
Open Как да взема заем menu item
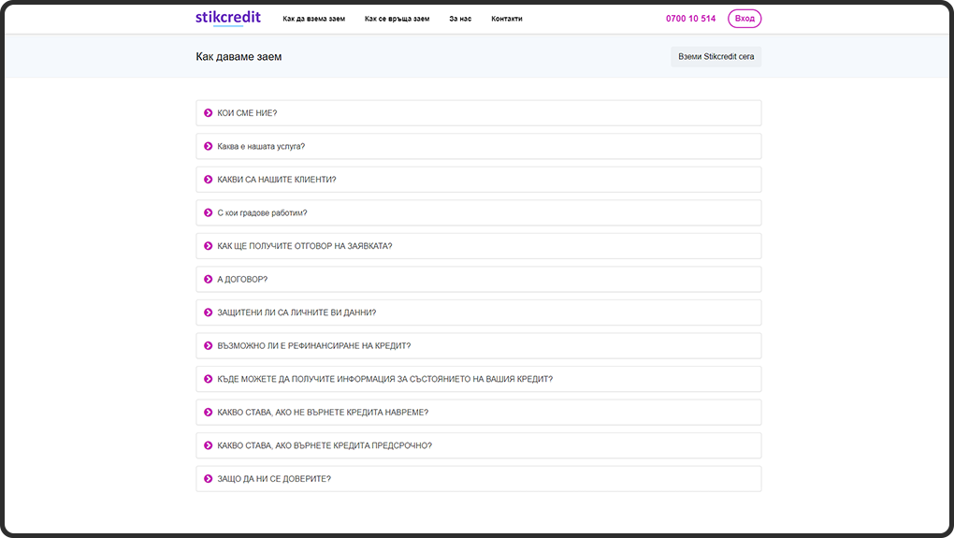tap(314, 19)
